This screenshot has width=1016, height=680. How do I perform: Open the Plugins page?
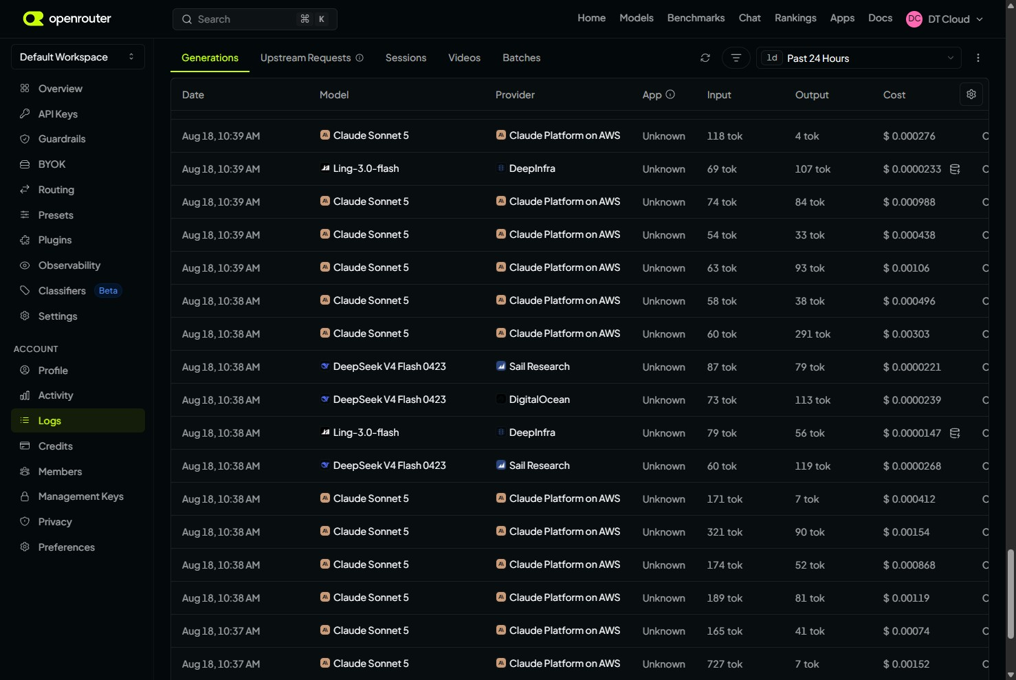[78, 240]
